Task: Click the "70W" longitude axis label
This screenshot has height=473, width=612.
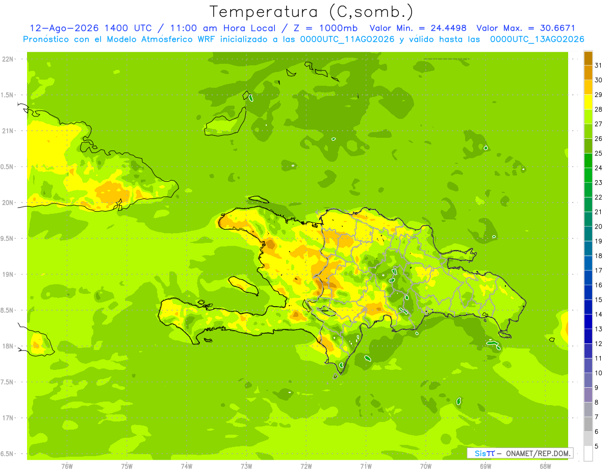Action: tap(426, 466)
